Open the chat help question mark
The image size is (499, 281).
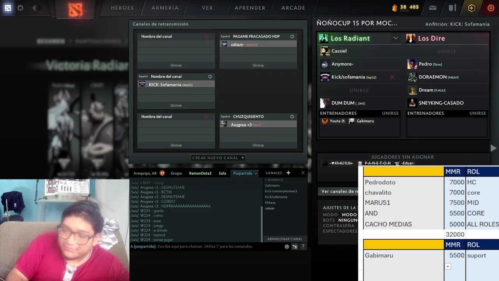click(x=303, y=247)
